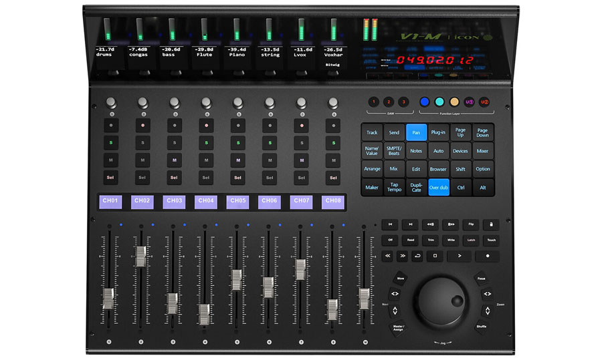Screen dimensions: 602x362
Task: Activate the Pan function button
Action: point(416,132)
